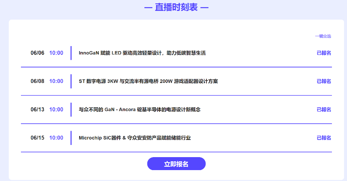The image size is (347, 181).
Task: Click 已报名 status for the InnoGaN session
Action: [324, 53]
